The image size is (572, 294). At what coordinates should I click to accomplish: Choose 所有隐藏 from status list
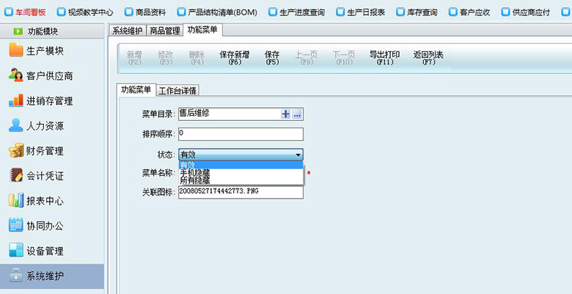click(x=195, y=180)
